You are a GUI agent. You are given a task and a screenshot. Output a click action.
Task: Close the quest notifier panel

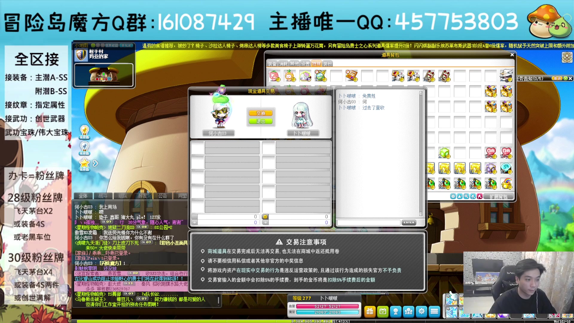coord(570,78)
